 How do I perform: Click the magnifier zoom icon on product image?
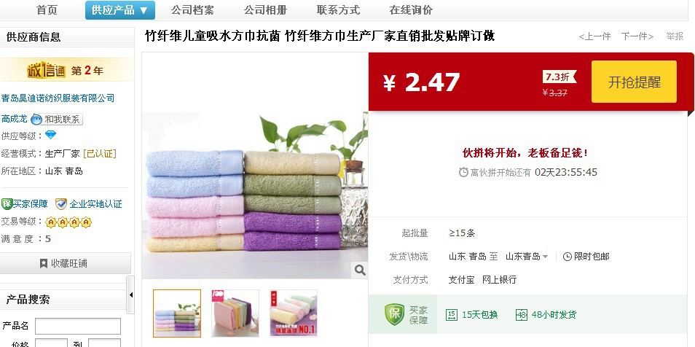pyautogui.click(x=359, y=270)
